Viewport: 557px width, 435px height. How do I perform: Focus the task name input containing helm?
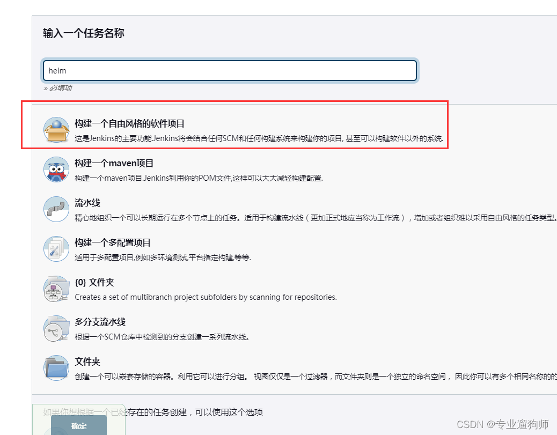[230, 71]
